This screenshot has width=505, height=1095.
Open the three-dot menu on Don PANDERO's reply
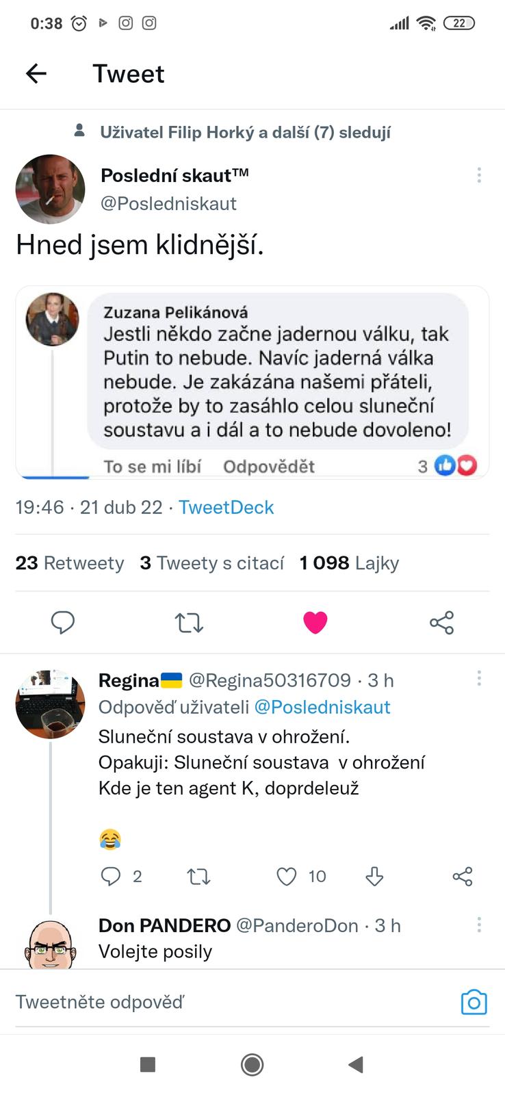pyautogui.click(x=479, y=925)
